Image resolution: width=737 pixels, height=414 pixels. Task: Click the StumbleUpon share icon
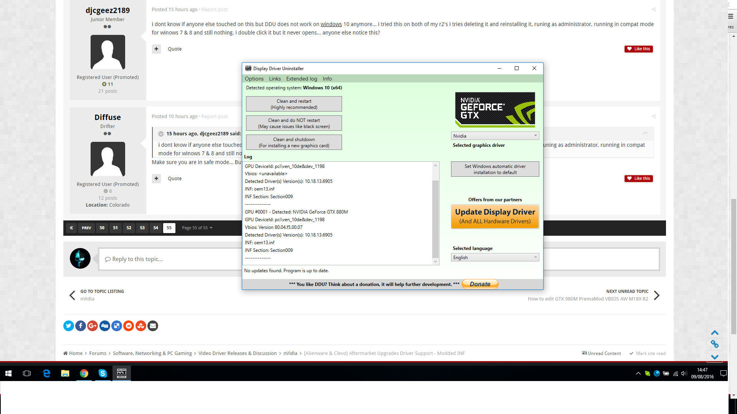tap(141, 326)
